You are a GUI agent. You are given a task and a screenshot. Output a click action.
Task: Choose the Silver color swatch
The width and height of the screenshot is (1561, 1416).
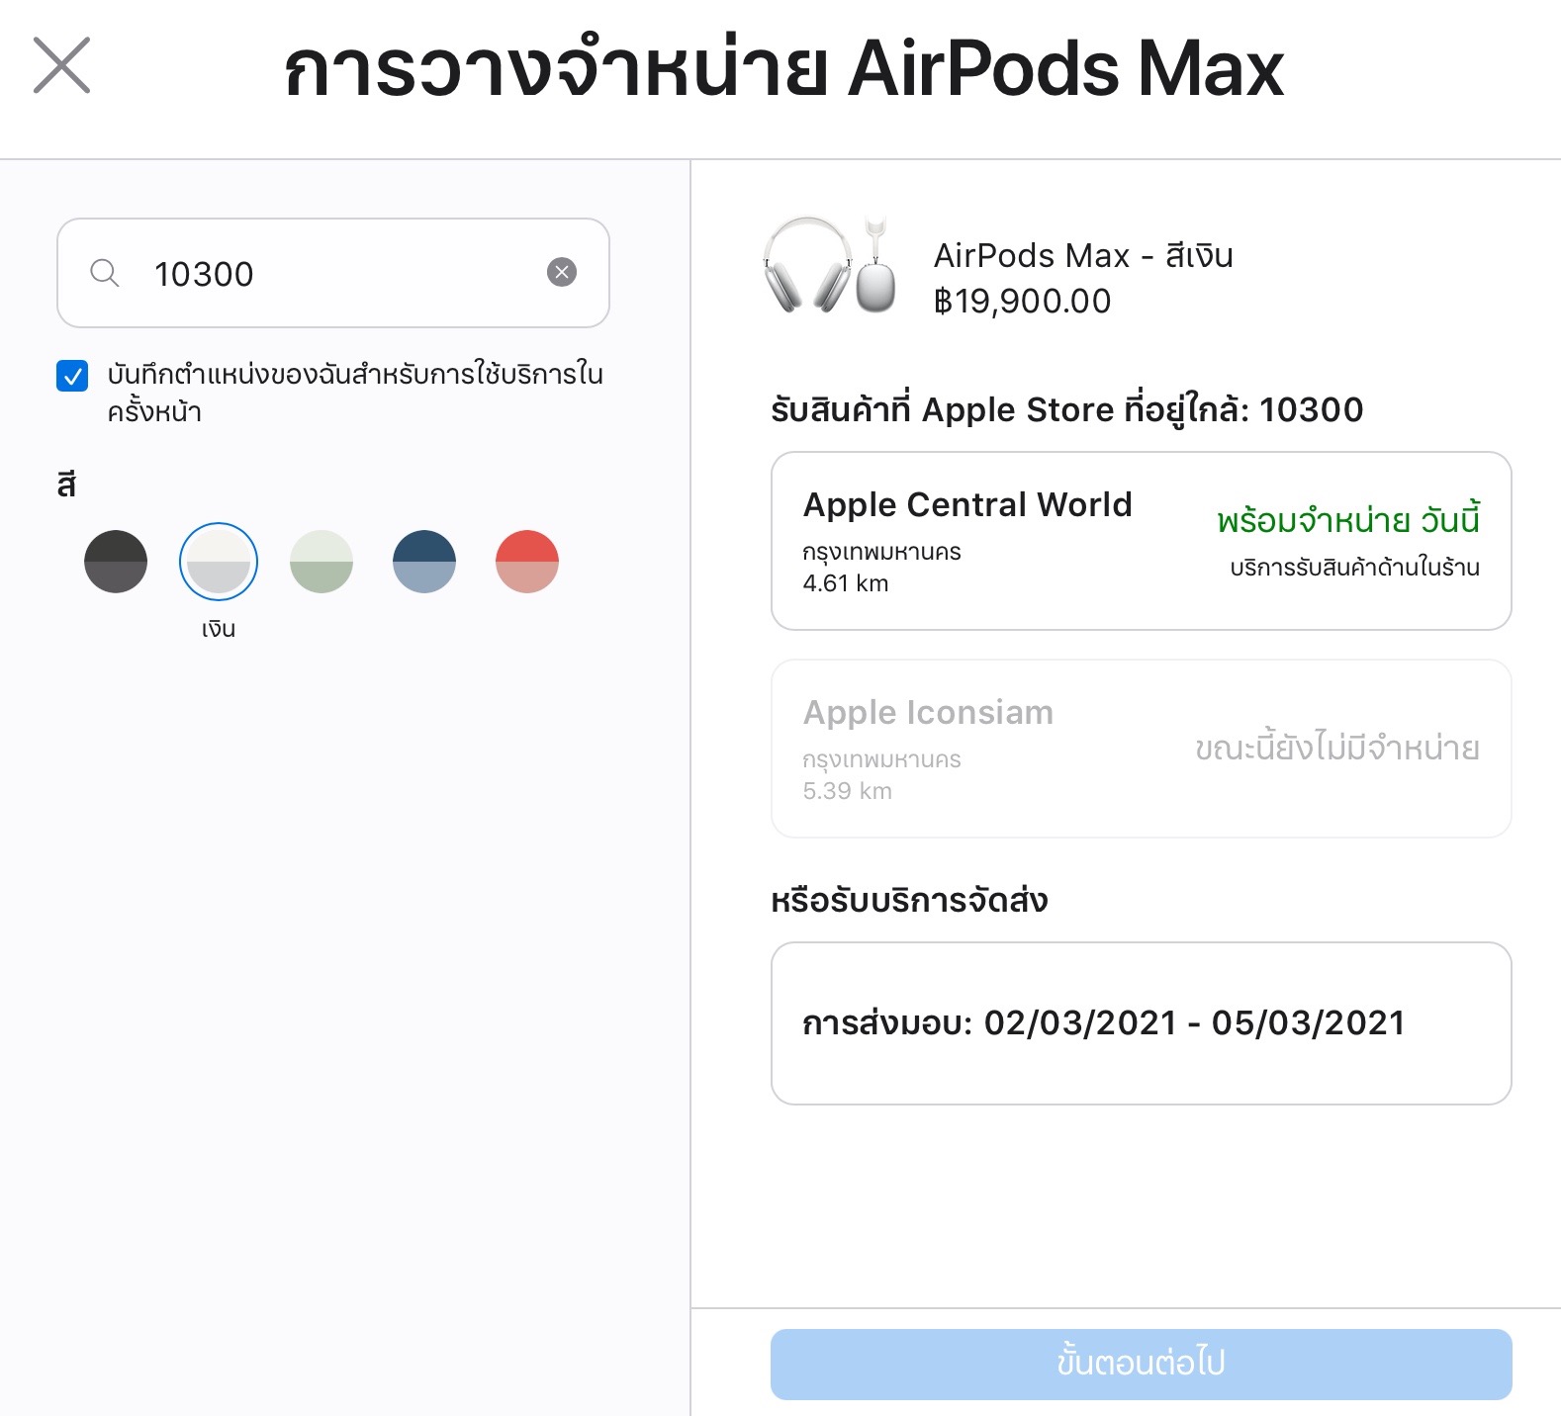[219, 562]
